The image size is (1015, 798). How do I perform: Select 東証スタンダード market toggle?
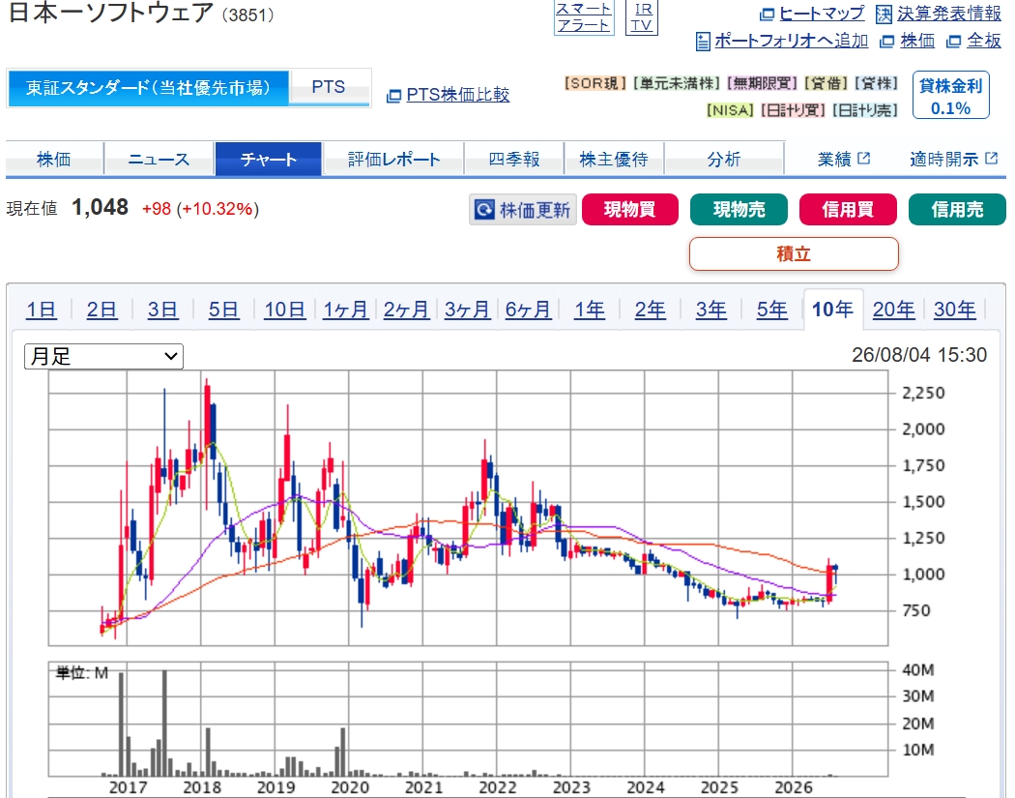148,88
